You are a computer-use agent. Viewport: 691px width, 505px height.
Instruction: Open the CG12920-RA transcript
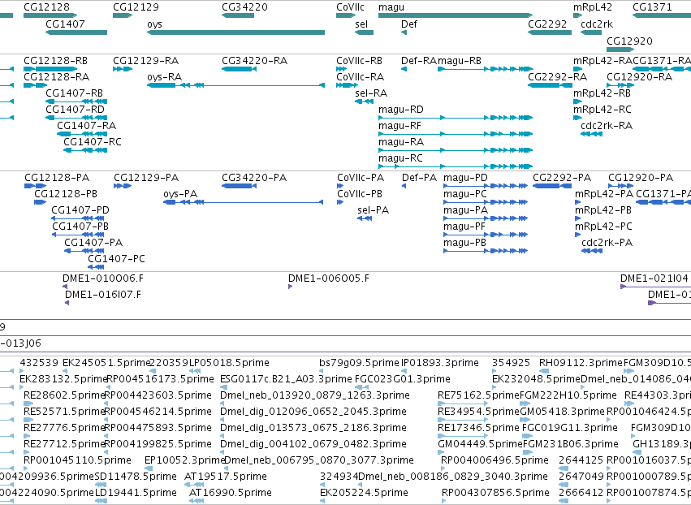click(x=640, y=76)
